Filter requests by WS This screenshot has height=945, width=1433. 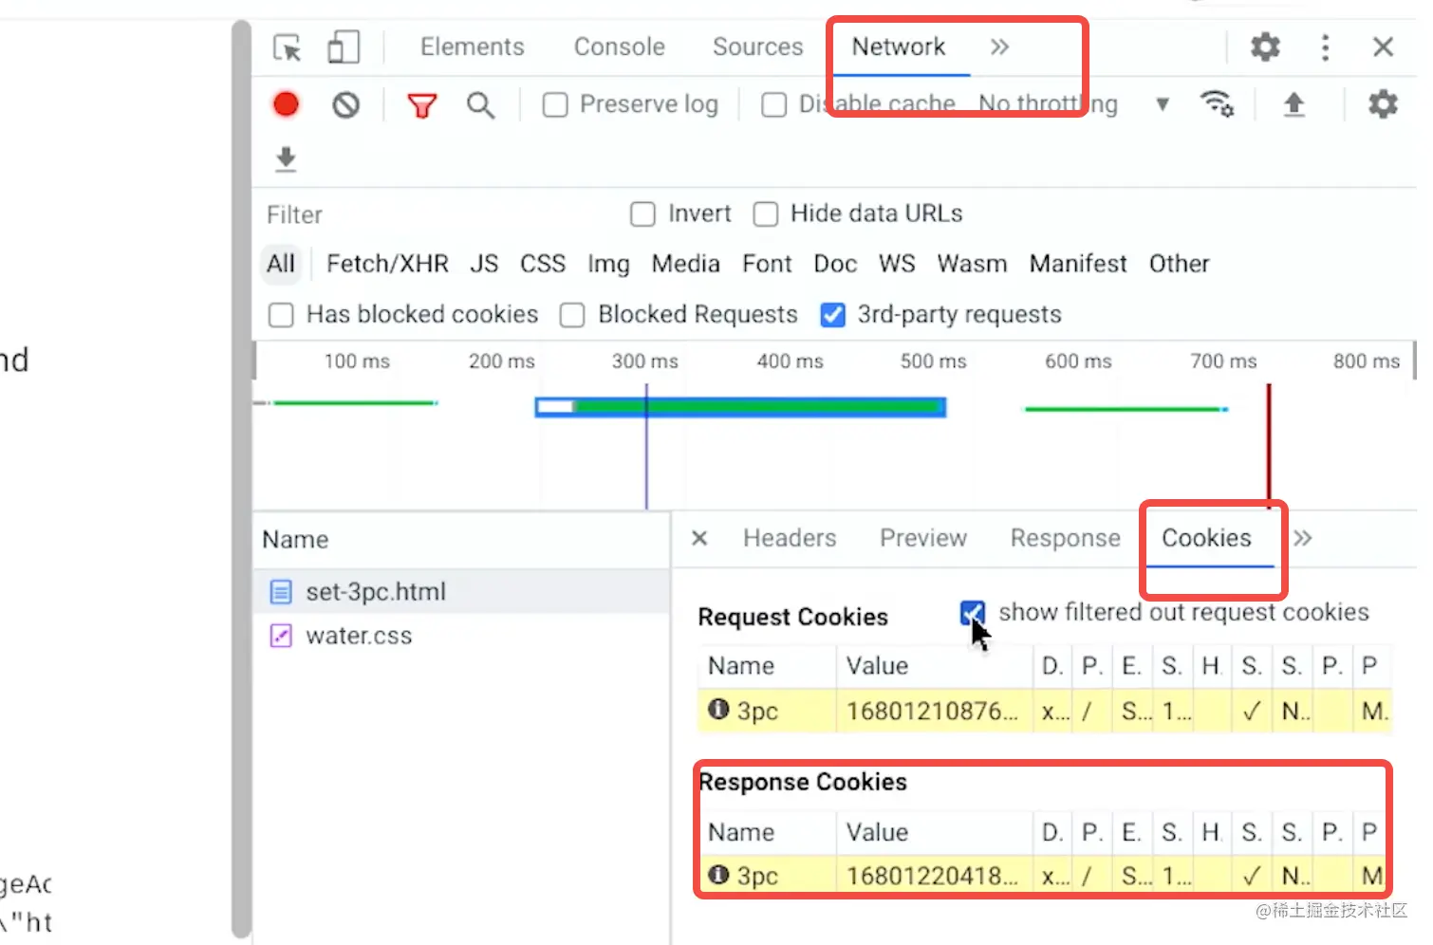coord(897,264)
